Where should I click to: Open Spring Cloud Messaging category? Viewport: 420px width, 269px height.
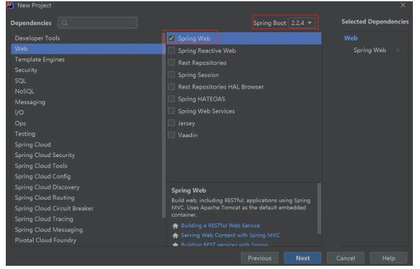(86, 230)
